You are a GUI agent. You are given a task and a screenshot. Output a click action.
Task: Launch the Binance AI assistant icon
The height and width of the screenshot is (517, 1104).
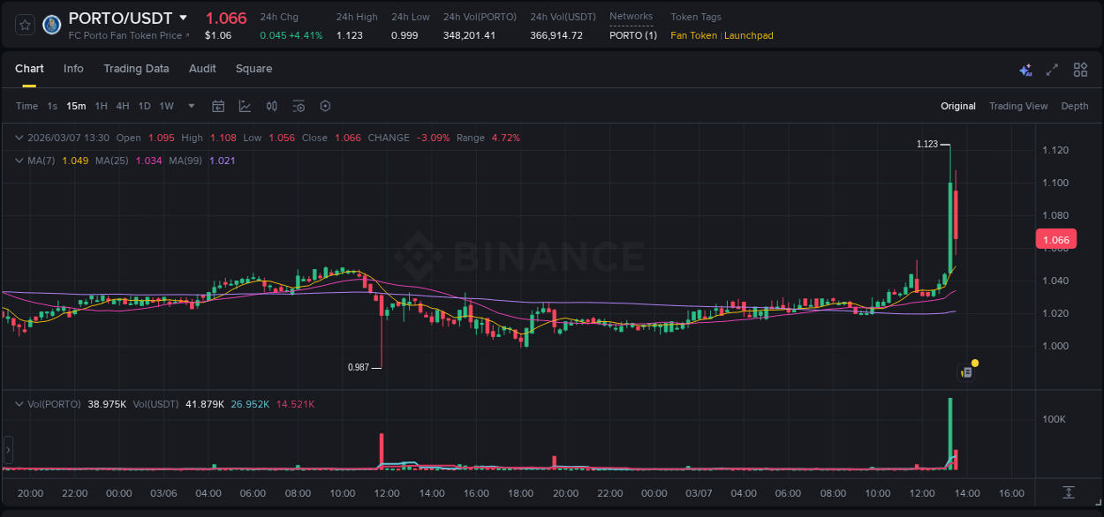[1025, 69]
